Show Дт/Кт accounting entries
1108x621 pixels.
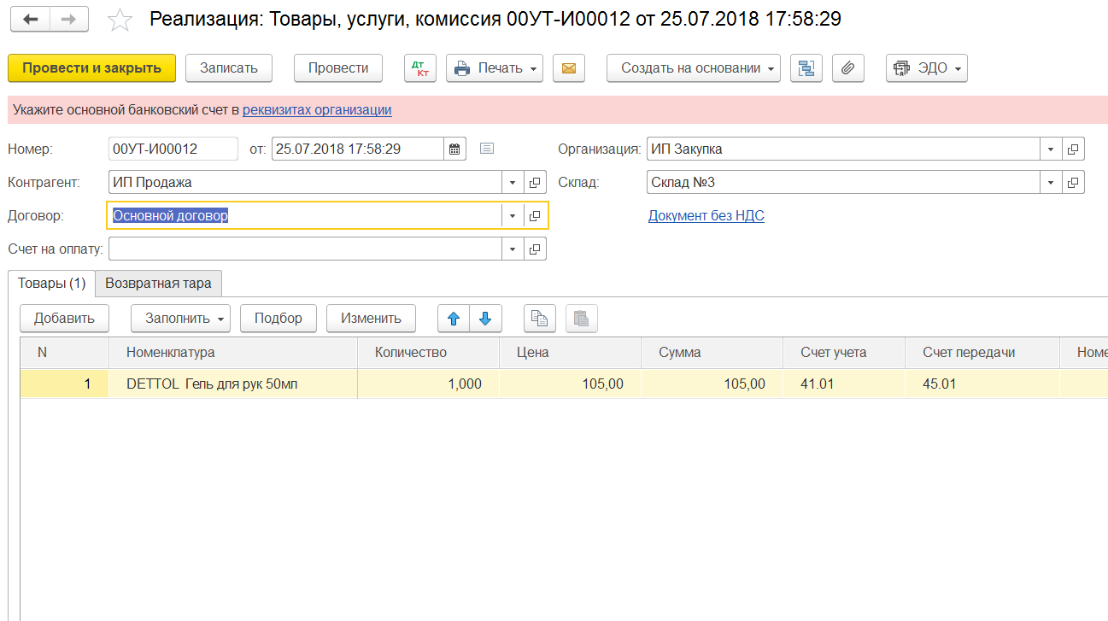pyautogui.click(x=420, y=68)
